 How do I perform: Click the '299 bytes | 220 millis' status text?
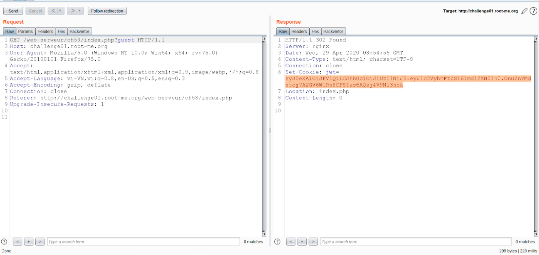tap(518, 251)
